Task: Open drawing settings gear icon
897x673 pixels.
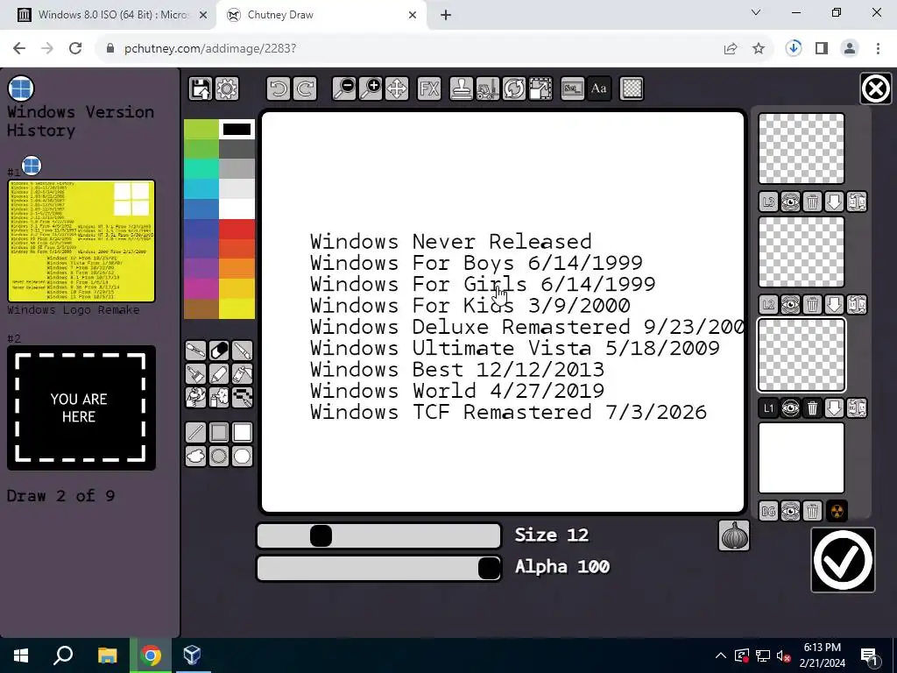Action: tap(227, 89)
